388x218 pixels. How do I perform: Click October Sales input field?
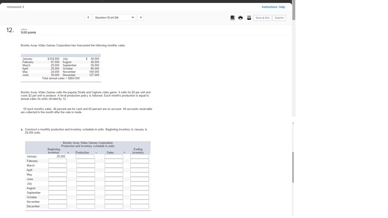click(x=114, y=197)
